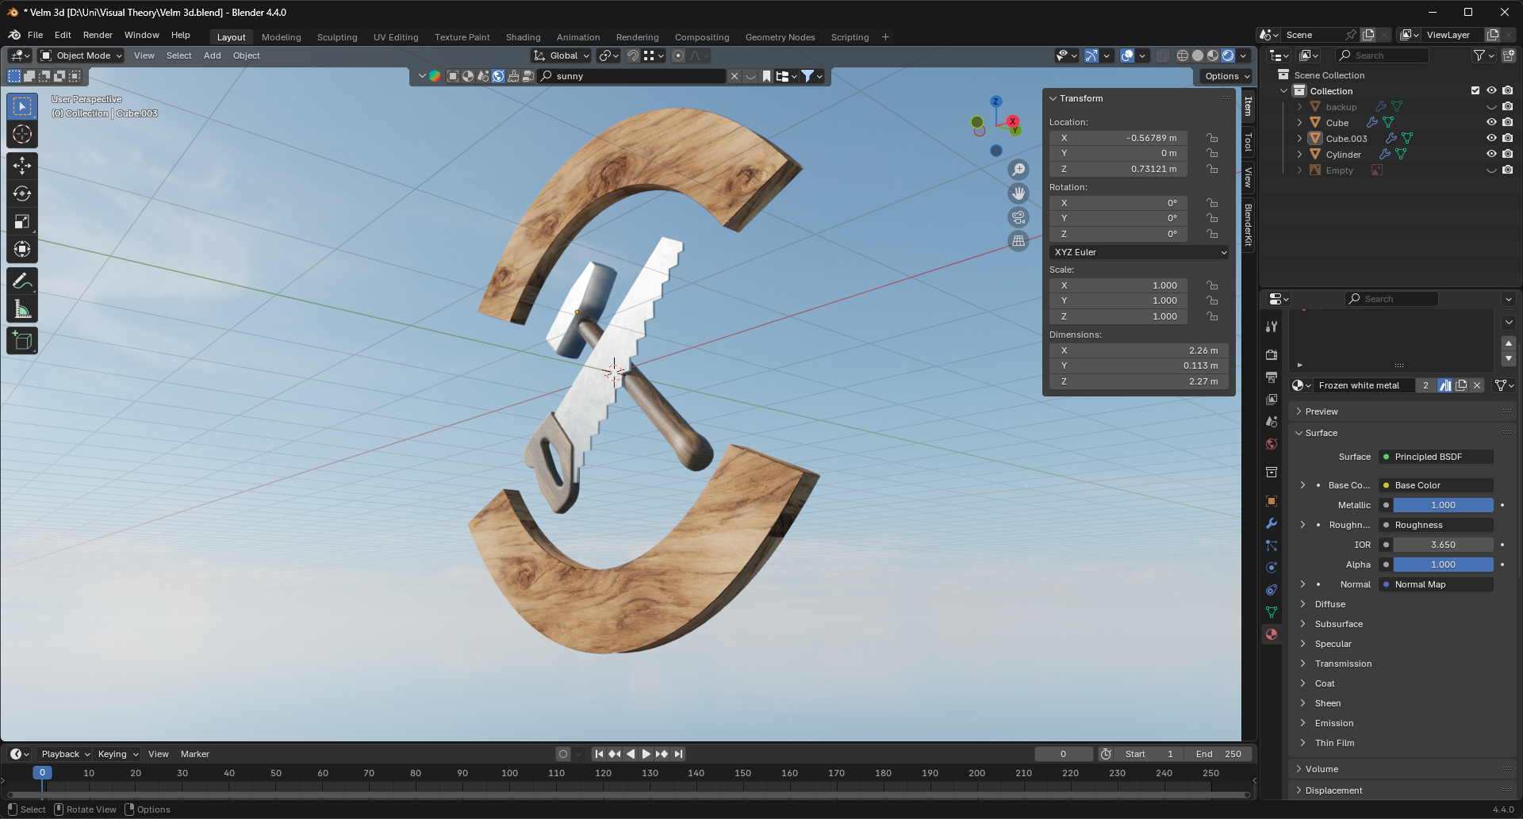The height and width of the screenshot is (819, 1523).
Task: Select the Scale tool
Action: point(22,221)
